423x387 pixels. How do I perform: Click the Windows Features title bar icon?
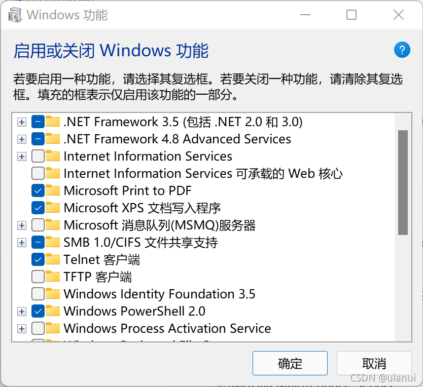click(x=15, y=15)
